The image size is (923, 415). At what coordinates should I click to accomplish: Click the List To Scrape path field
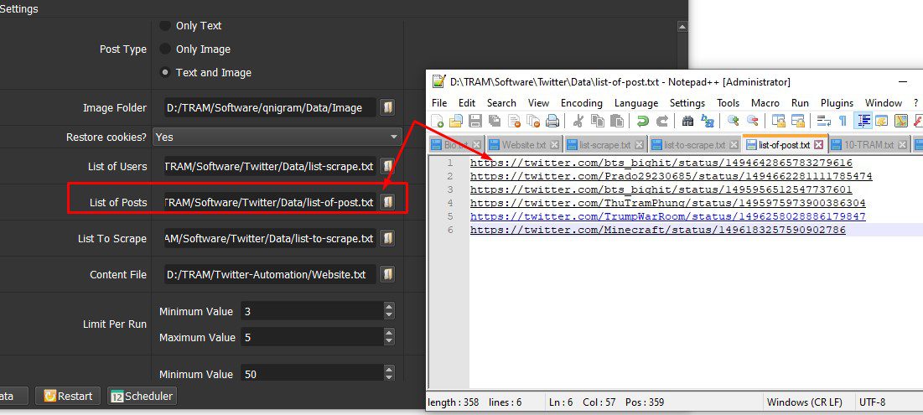click(x=270, y=238)
